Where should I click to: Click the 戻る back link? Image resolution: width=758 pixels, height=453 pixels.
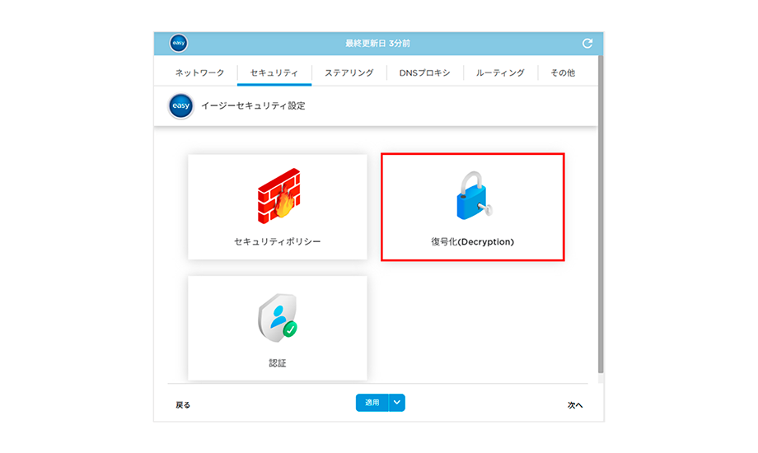[183, 405]
